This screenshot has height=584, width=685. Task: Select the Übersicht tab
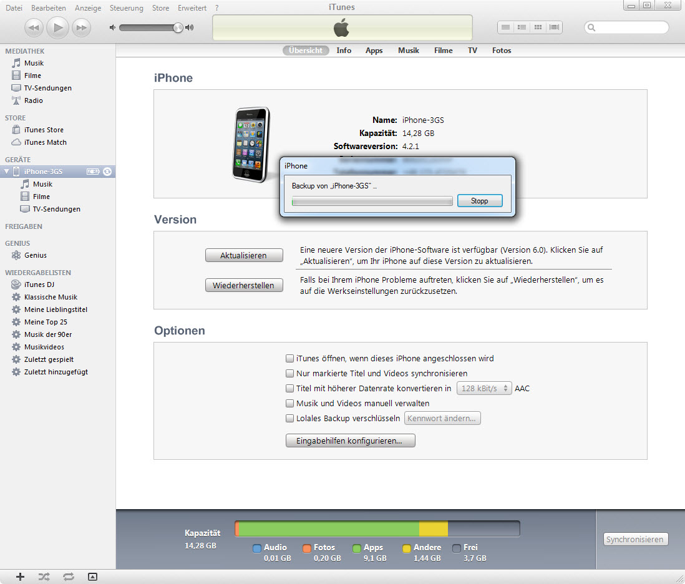(x=306, y=51)
